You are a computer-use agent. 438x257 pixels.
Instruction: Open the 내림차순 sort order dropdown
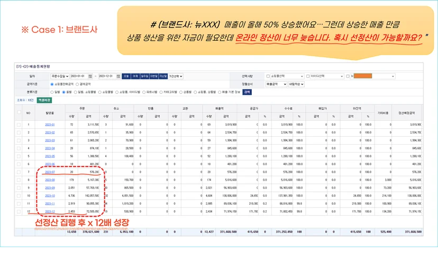pyautogui.click(x=296, y=84)
